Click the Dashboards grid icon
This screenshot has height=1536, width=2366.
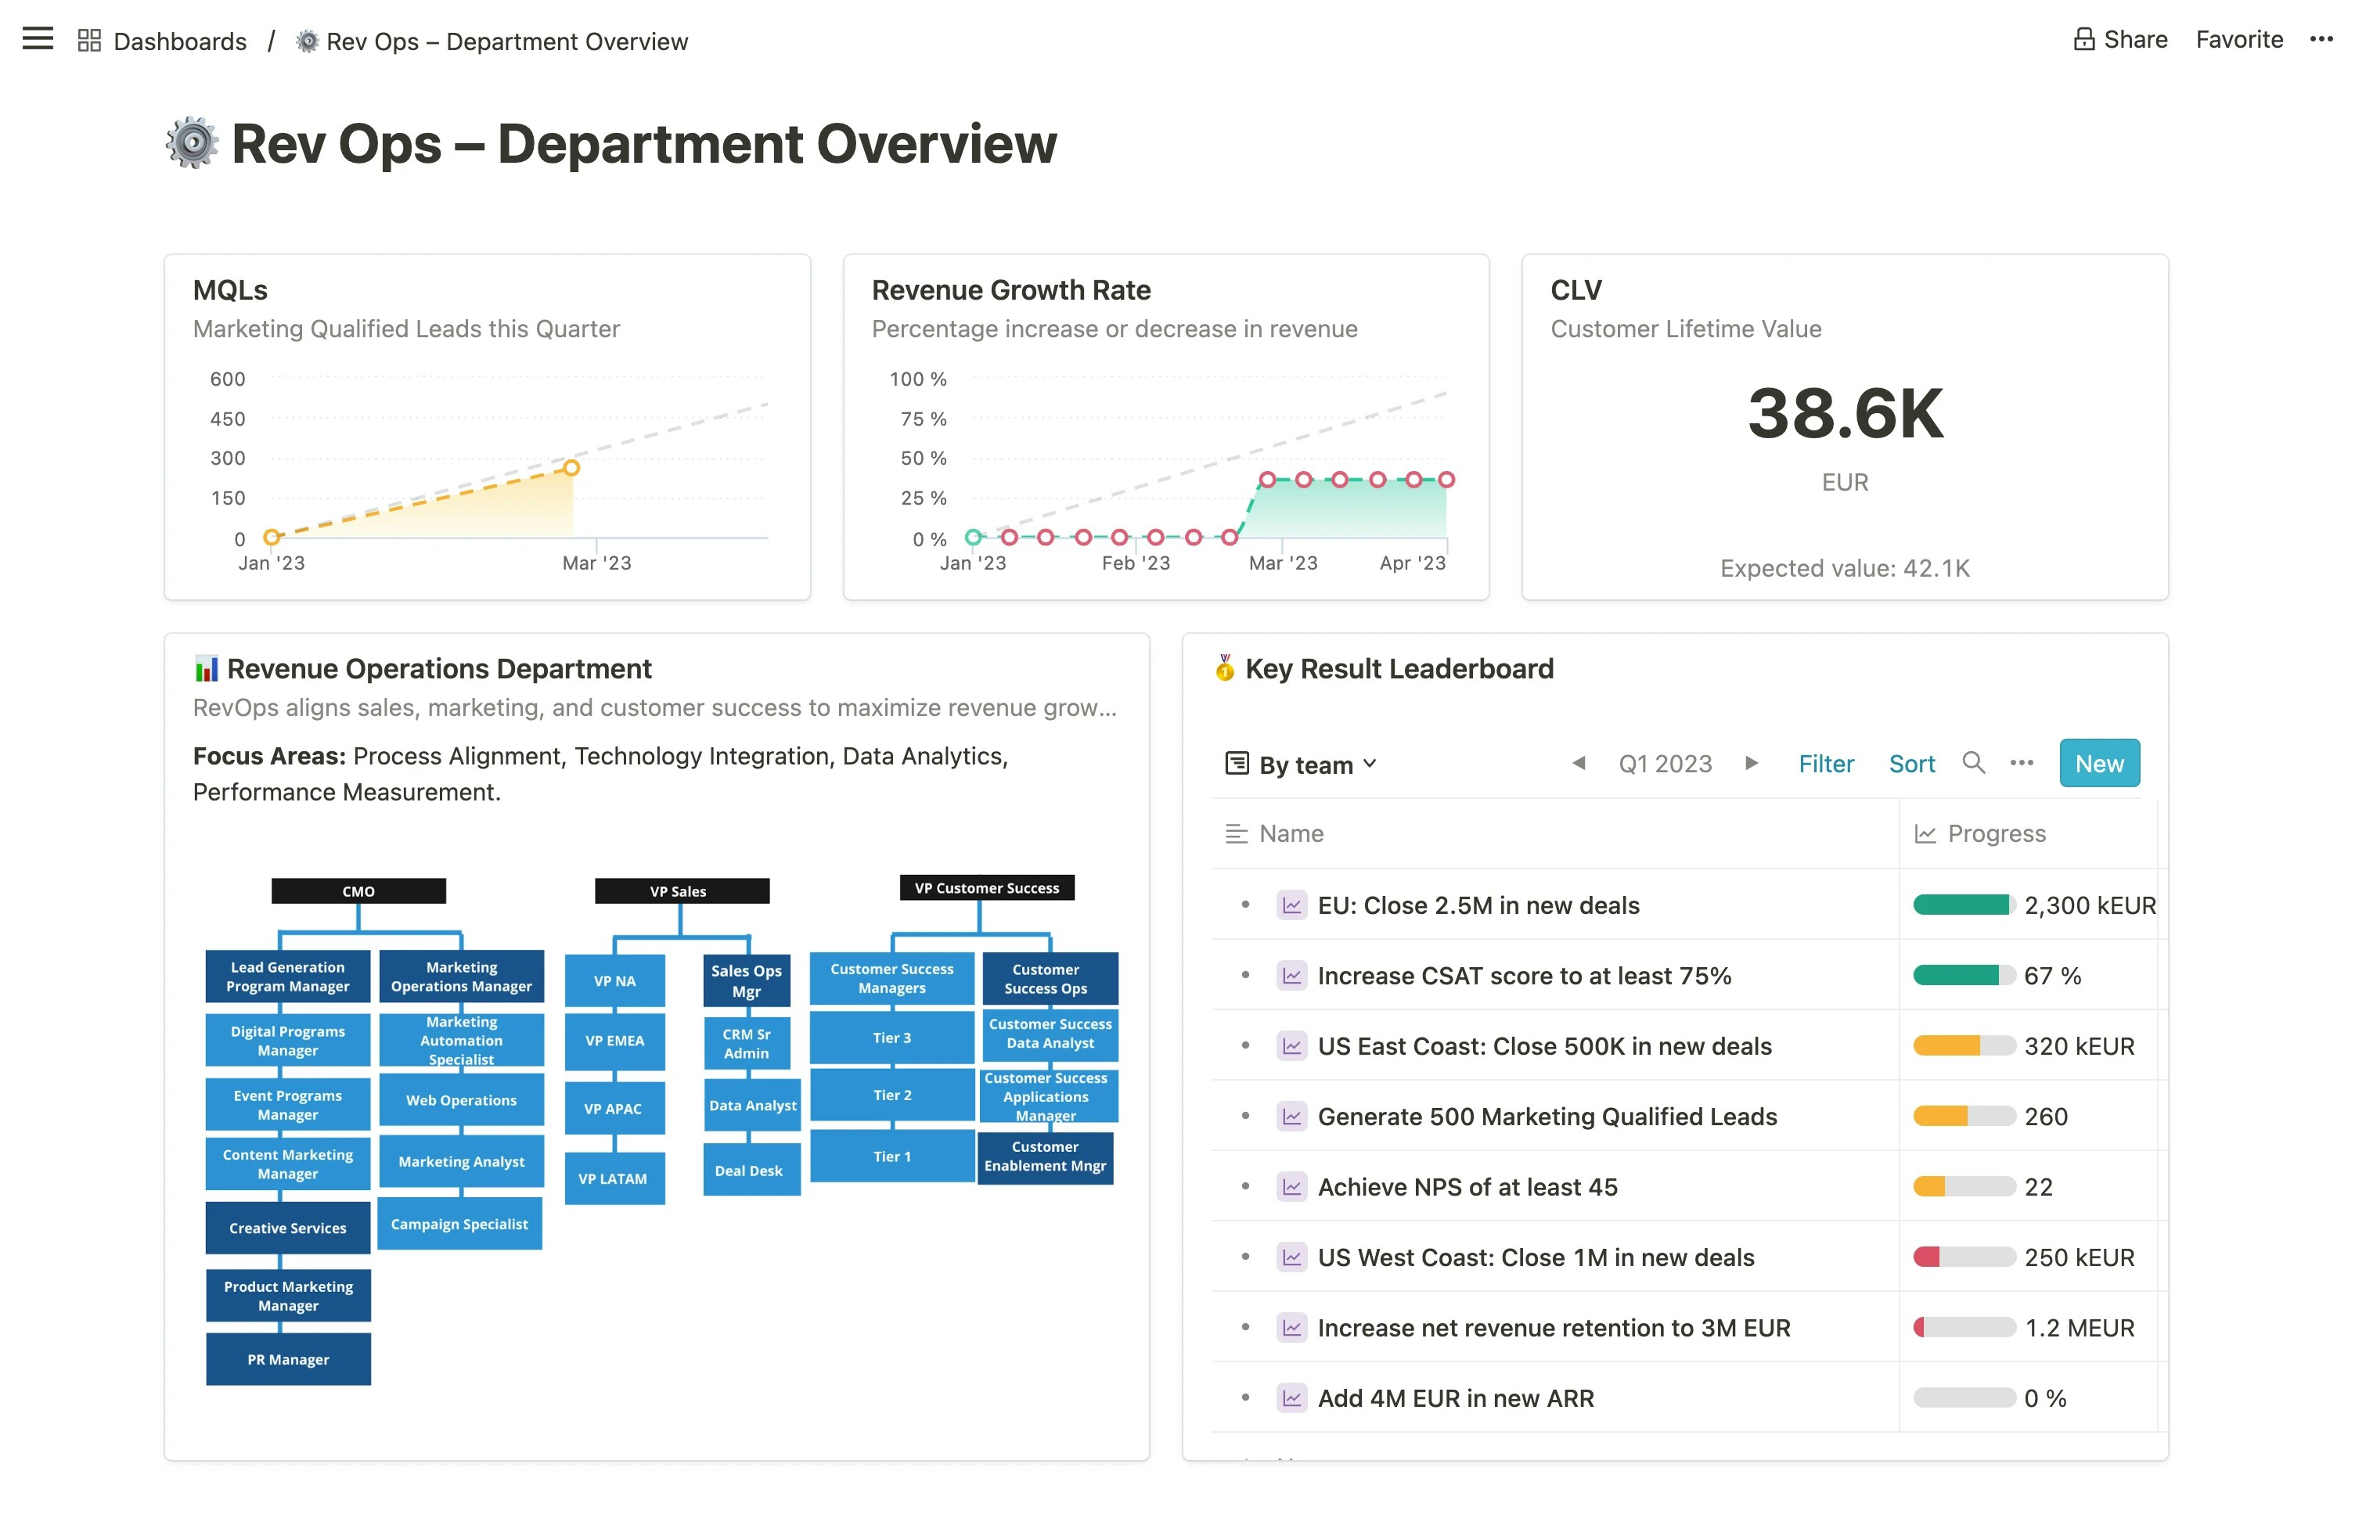pos(89,41)
